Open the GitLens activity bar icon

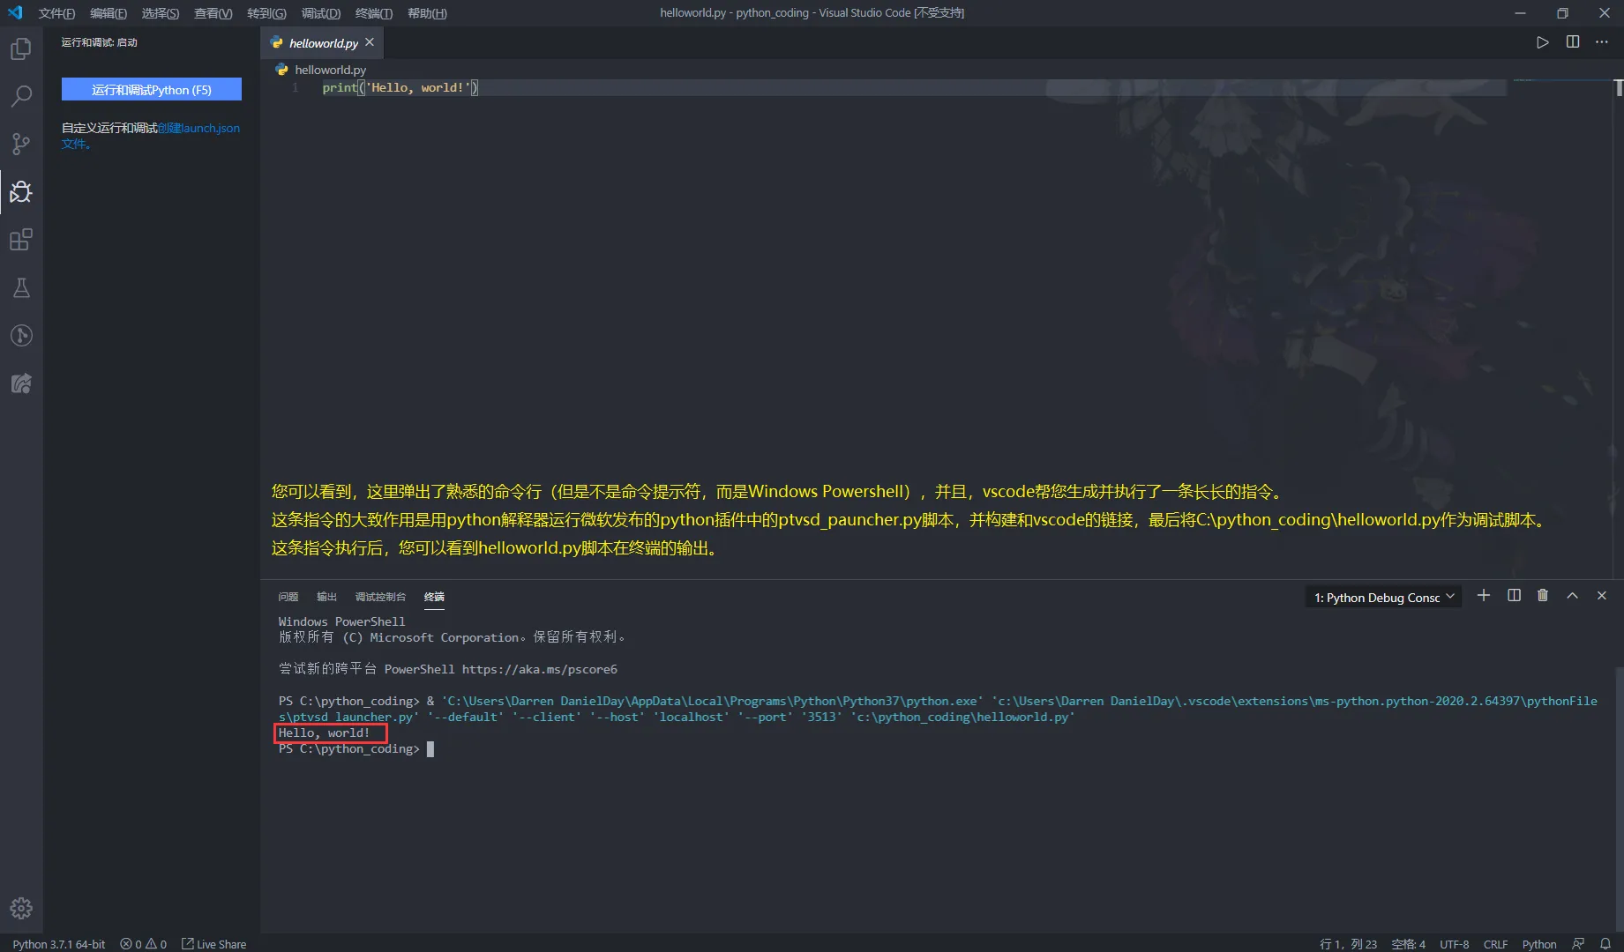pyautogui.click(x=21, y=335)
